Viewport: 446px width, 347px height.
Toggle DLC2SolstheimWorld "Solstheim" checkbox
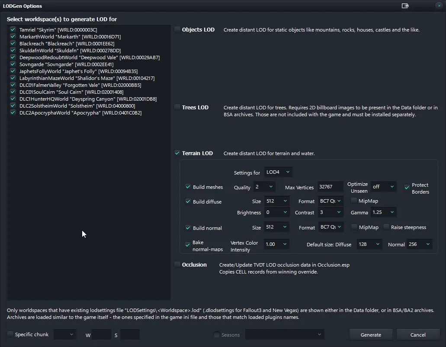pyautogui.click(x=13, y=105)
